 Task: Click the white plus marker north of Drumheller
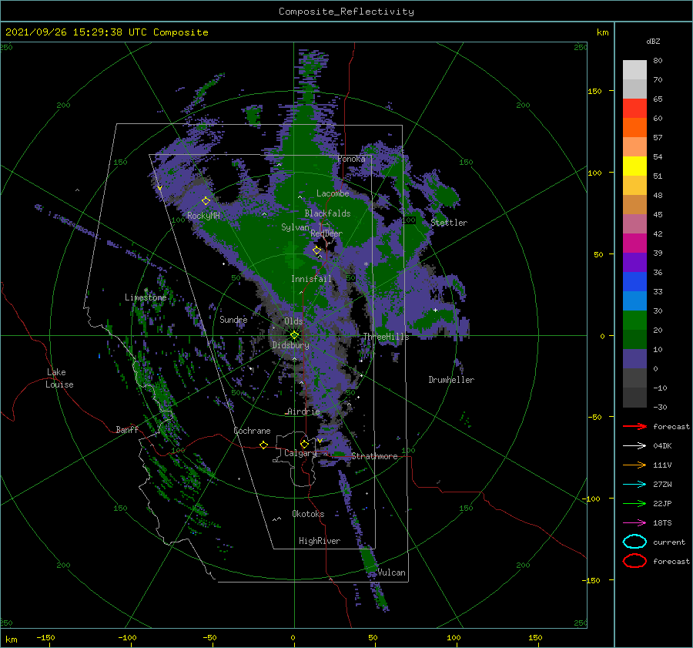click(435, 310)
